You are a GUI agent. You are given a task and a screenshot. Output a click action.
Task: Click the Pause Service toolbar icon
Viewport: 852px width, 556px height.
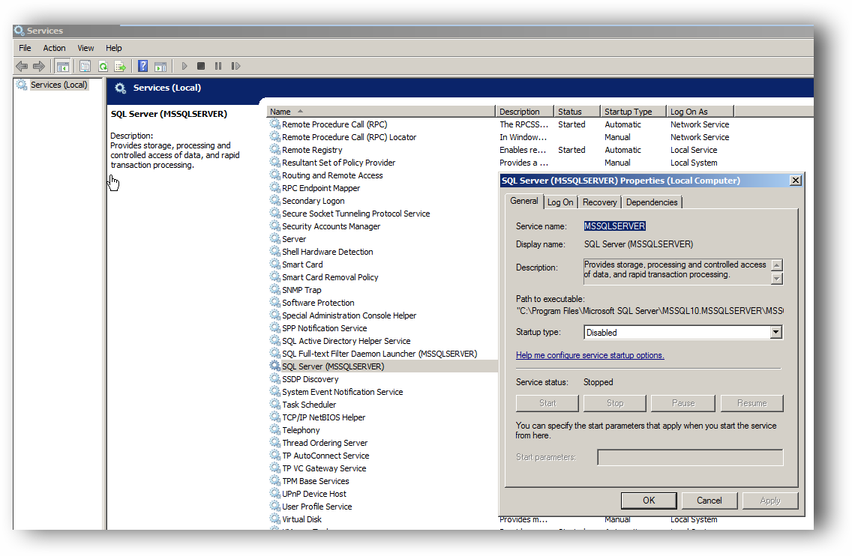[218, 66]
